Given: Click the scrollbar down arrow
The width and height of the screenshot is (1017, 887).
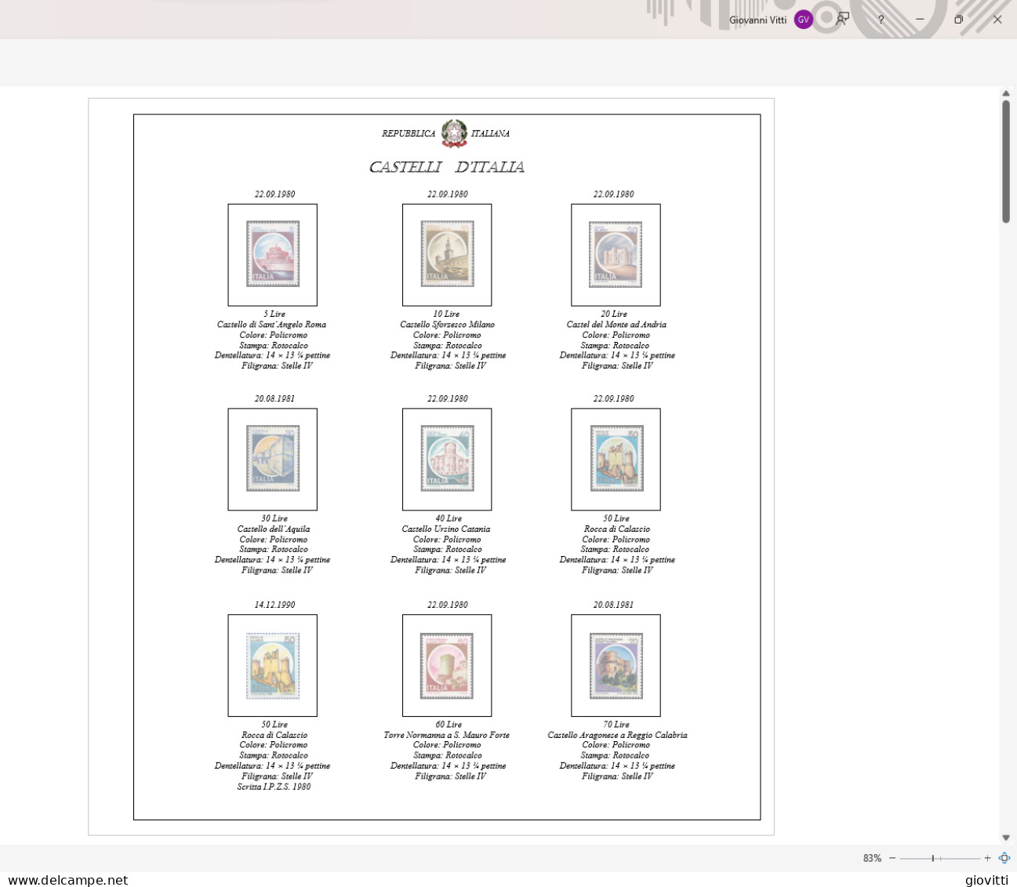Looking at the screenshot, I should pyautogui.click(x=1006, y=838).
